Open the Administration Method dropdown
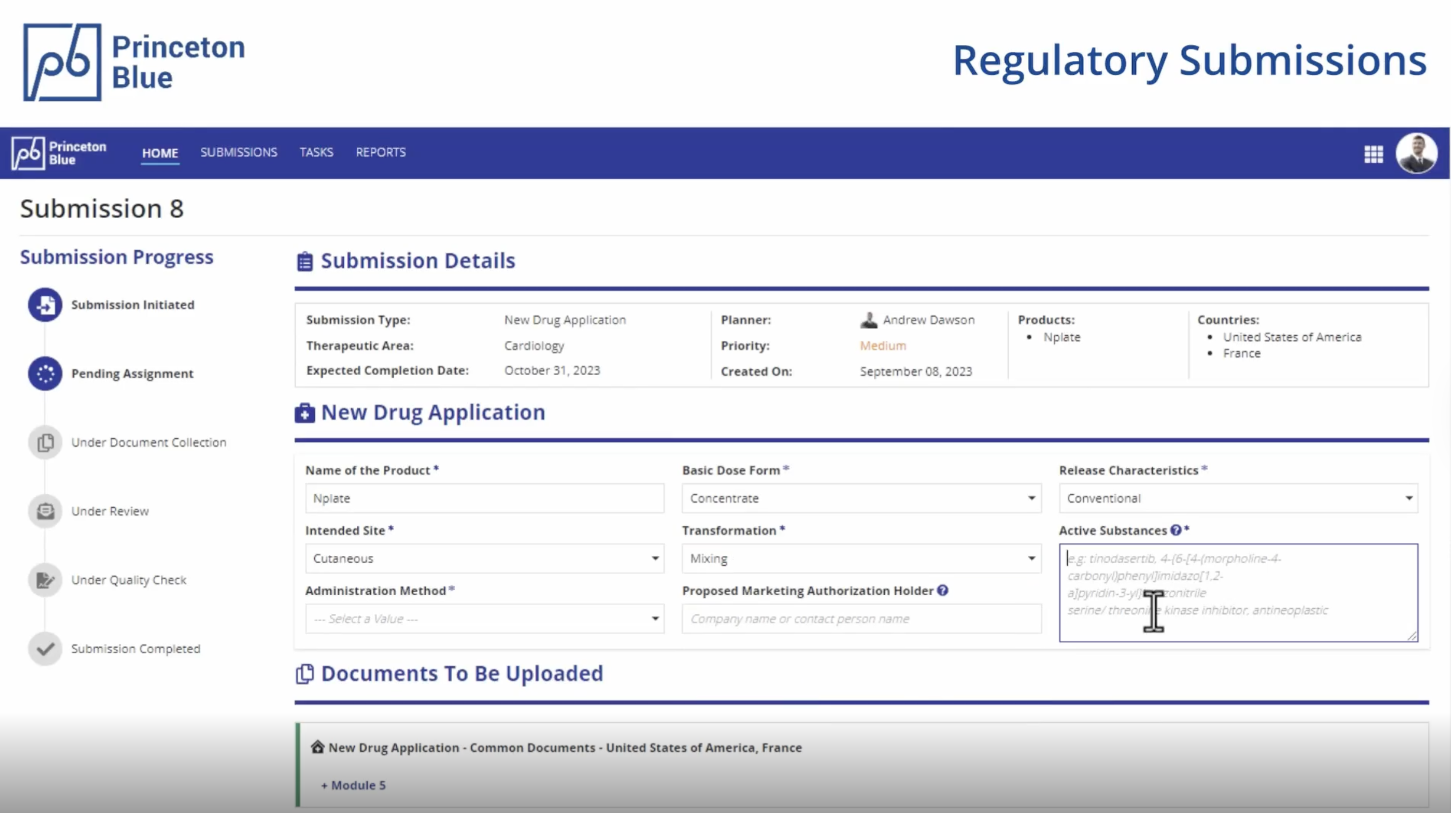This screenshot has width=1451, height=813. (485, 619)
